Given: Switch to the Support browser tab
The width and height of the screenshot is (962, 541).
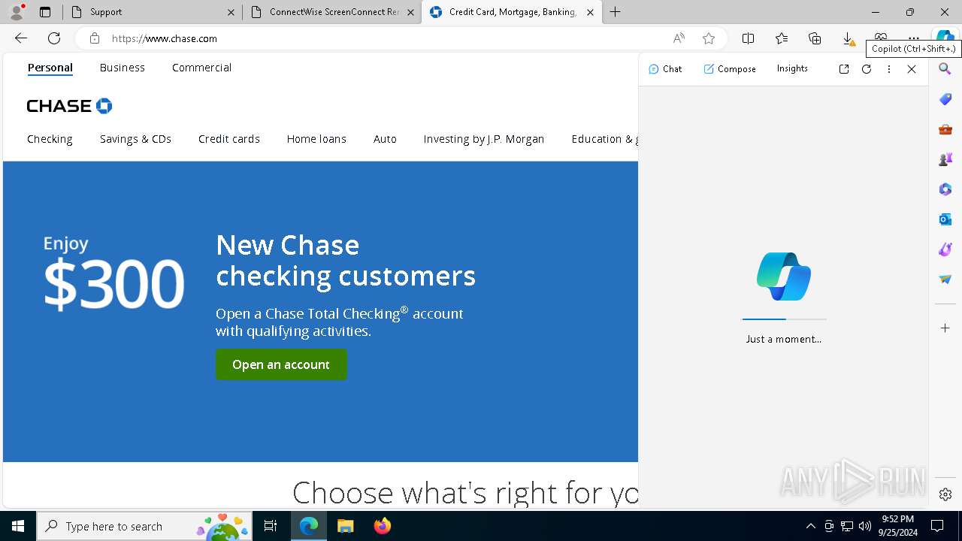Looking at the screenshot, I should (153, 12).
